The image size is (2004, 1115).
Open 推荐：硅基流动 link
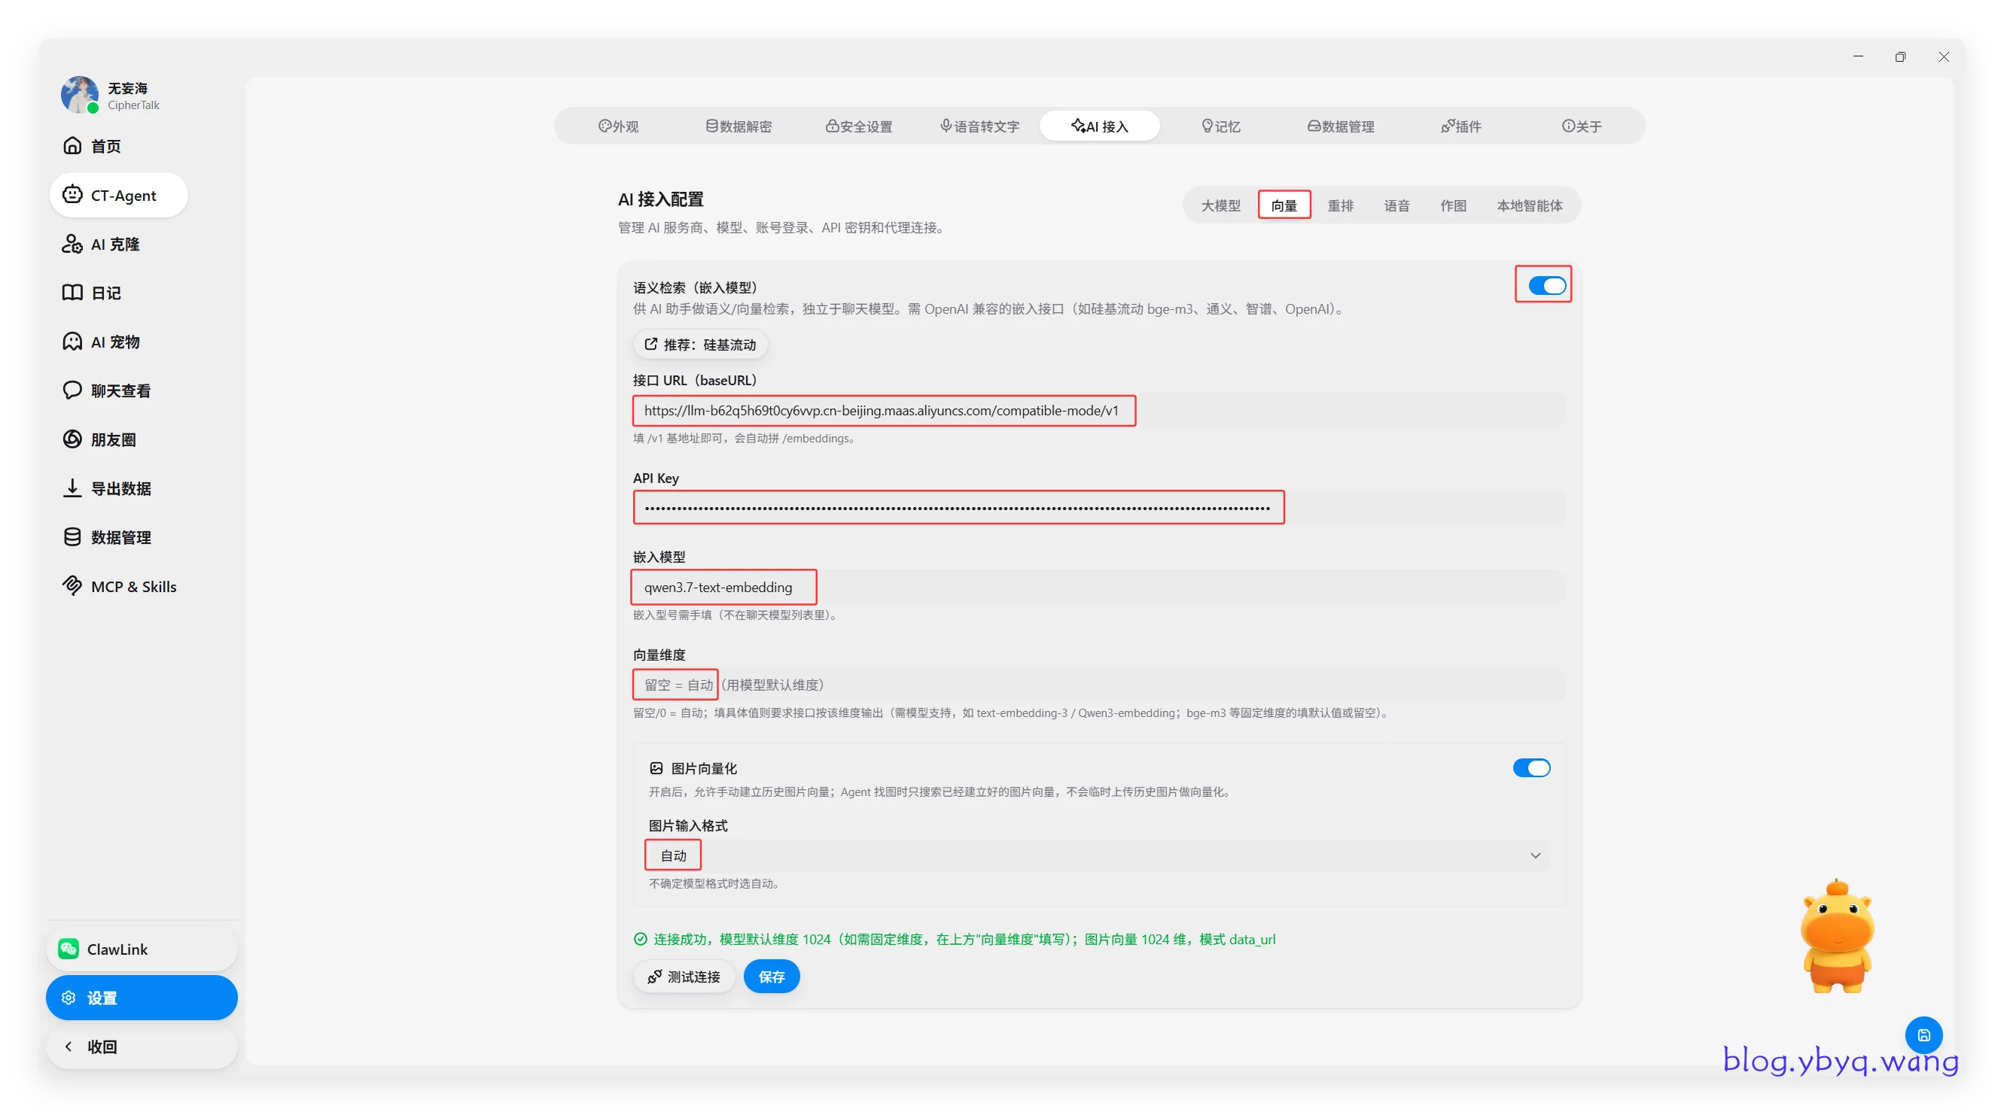coord(700,345)
